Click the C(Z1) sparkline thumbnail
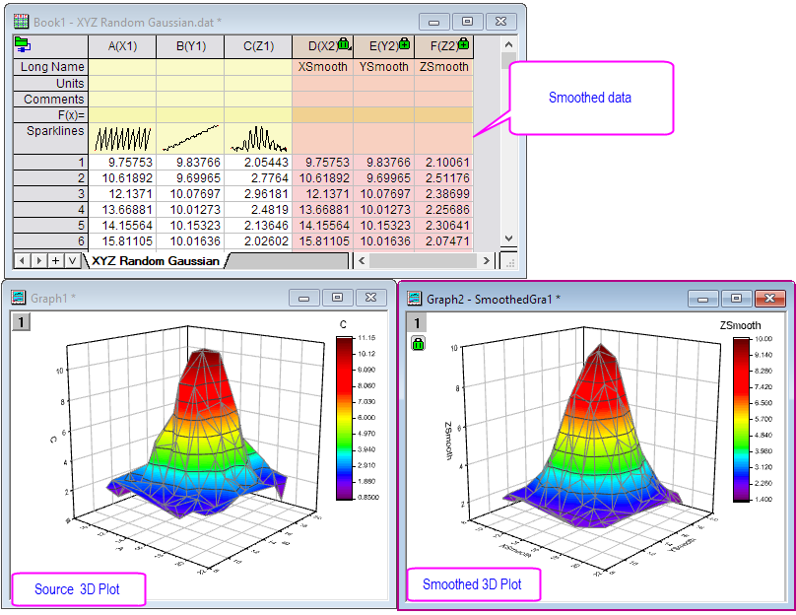Viewport: 796px width, 615px height. pos(257,137)
